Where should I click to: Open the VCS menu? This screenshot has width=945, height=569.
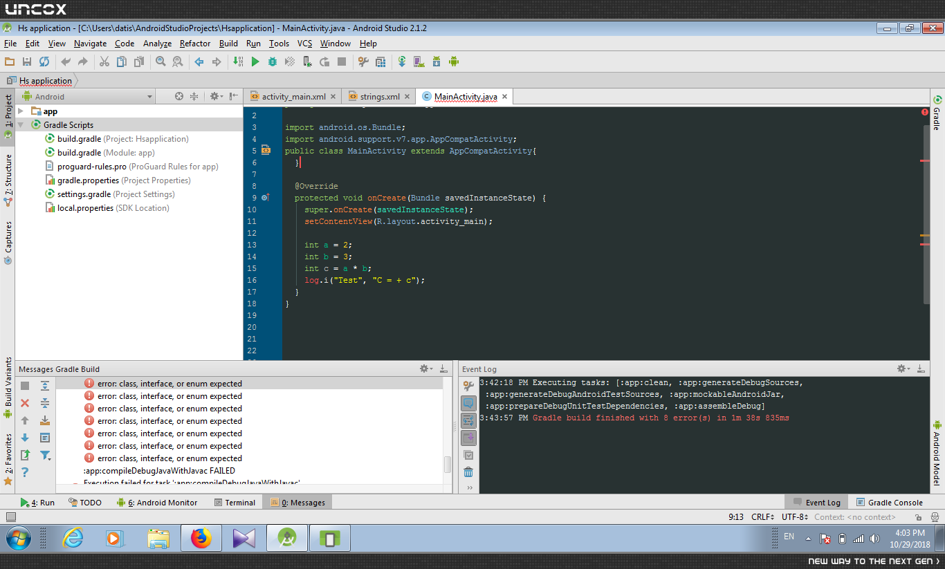(x=304, y=44)
